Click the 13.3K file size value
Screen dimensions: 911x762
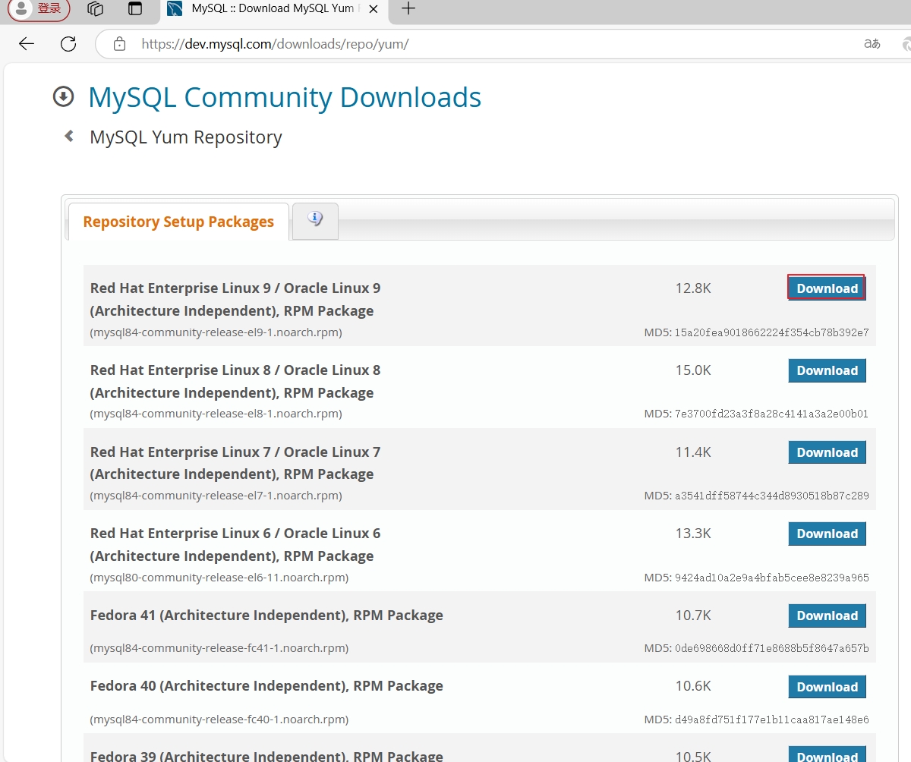[693, 534]
